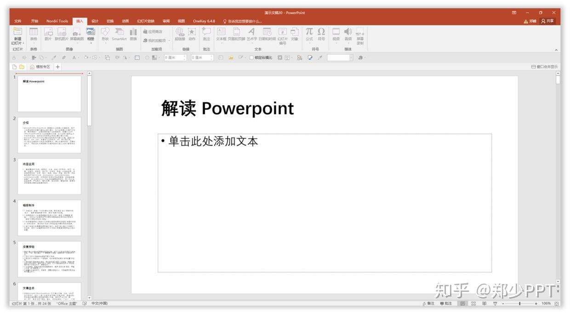Image resolution: width=570 pixels, height=314 pixels.
Task: Expand the 我的加载项 dropdown arrow
Action: pos(169,40)
